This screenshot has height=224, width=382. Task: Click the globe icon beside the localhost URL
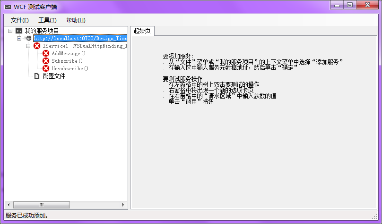pos(28,38)
